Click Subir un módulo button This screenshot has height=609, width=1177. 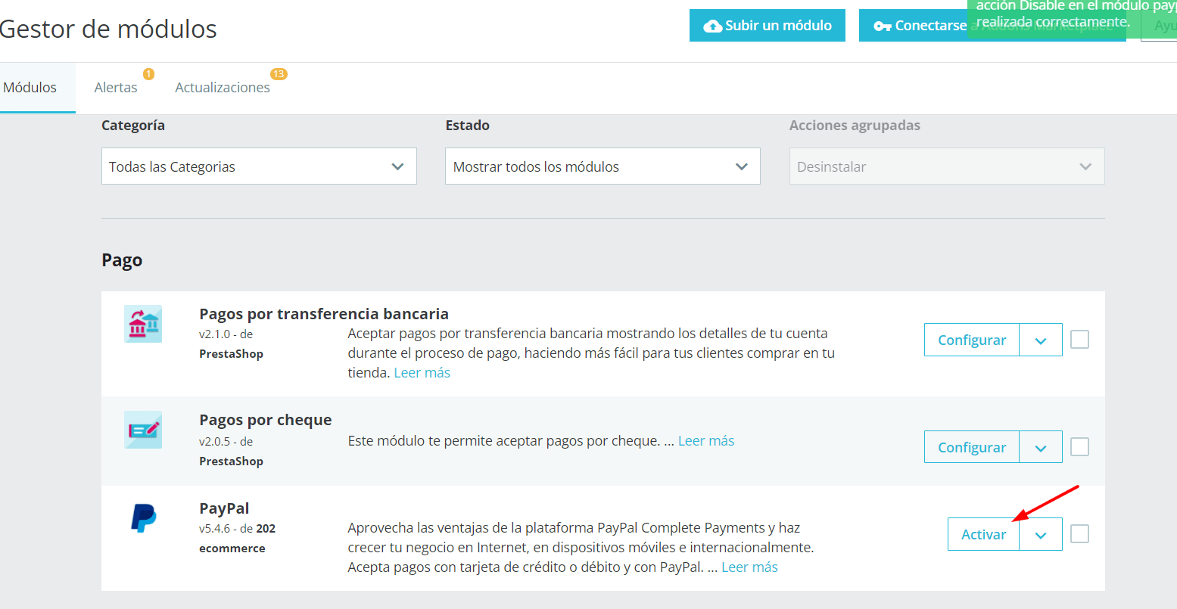[768, 26]
